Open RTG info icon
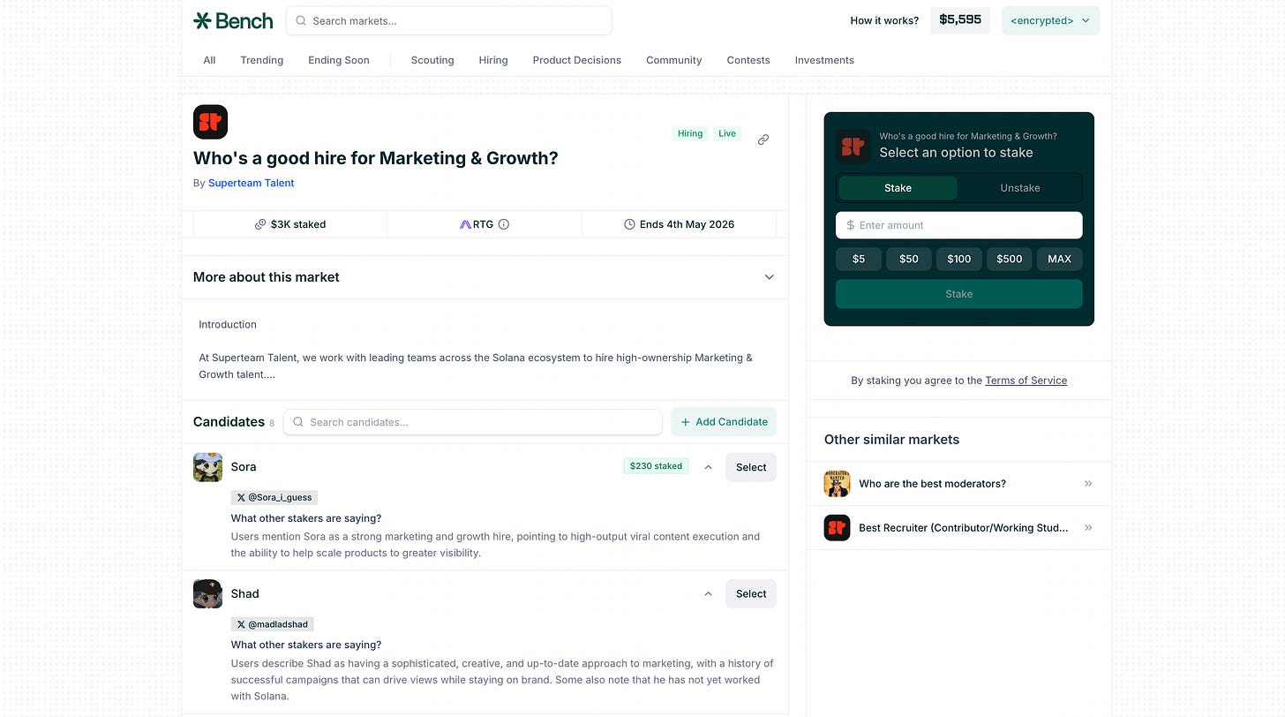The image size is (1285, 717). click(504, 224)
